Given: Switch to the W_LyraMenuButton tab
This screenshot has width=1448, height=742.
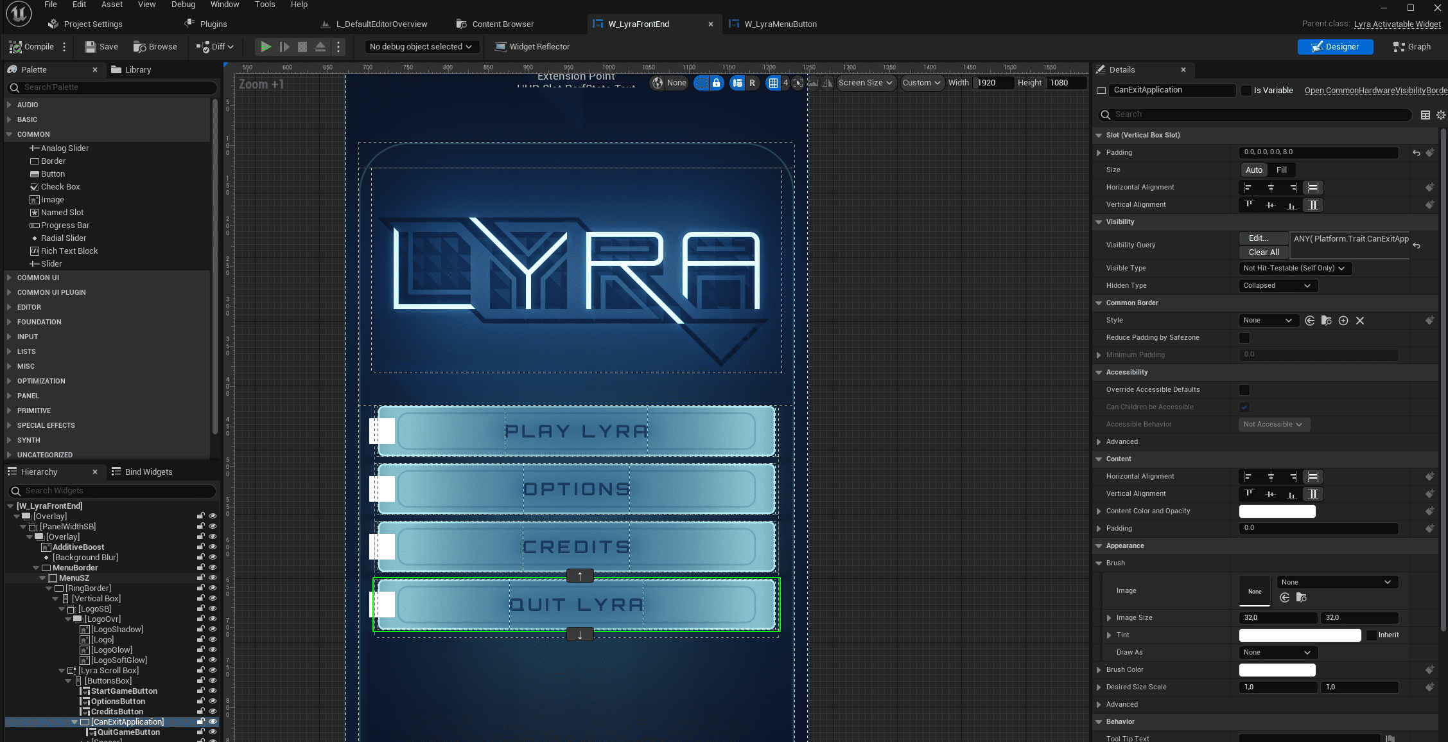Looking at the screenshot, I should (x=780, y=24).
